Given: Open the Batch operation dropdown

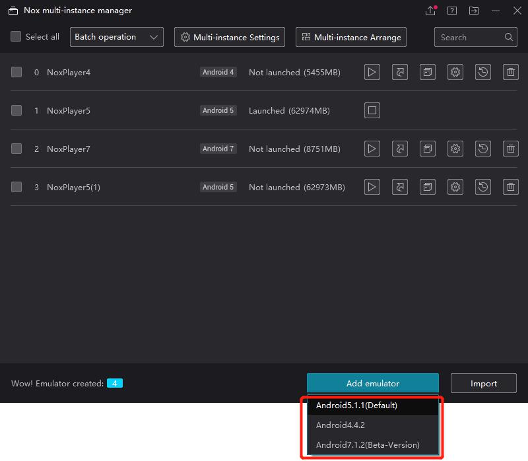Looking at the screenshot, I should pos(116,37).
